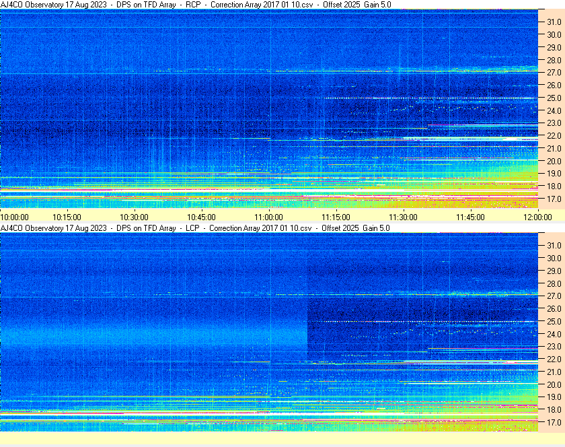565x447 pixels.
Task: Pick the 11:45:00 time axis marker
Action: (x=470, y=217)
